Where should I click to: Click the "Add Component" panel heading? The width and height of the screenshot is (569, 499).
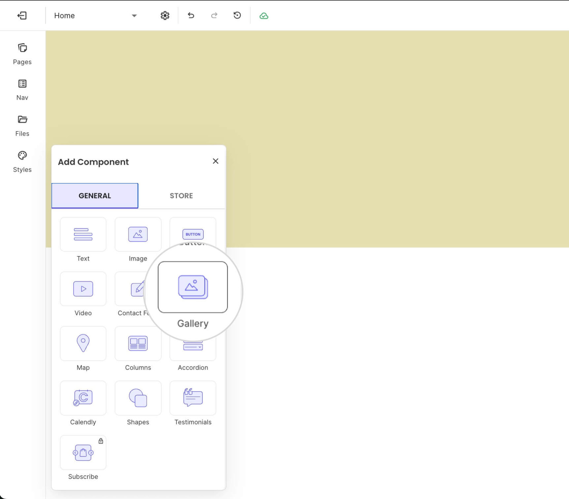tap(93, 162)
